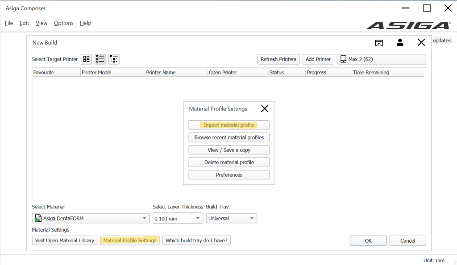Screen dimensions: 457x265
Task: Open the Build Tray Universal dropdown
Action: point(232,218)
